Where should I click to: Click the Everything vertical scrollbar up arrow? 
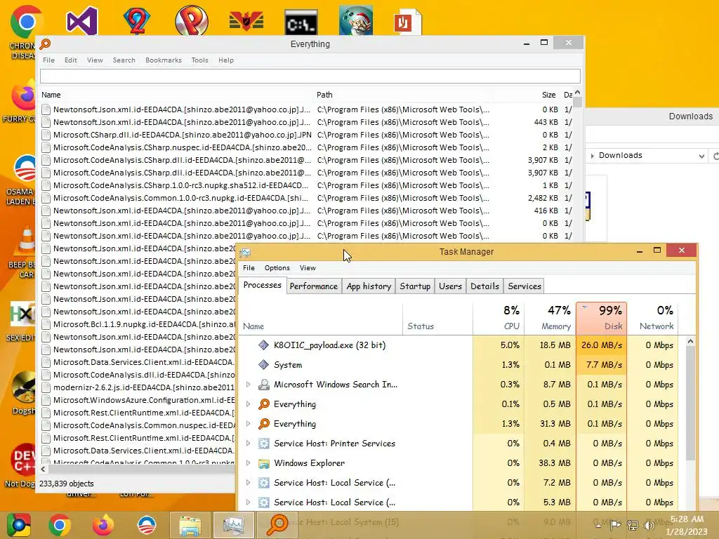578,93
